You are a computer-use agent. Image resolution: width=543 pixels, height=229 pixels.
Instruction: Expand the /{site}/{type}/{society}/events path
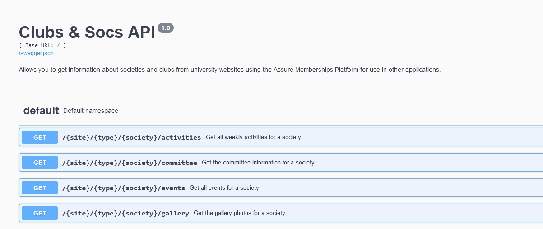tap(123, 188)
